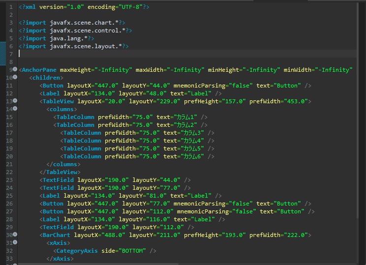Click the TableColumn with text カラム6
366x265 pixels.
[137, 156]
